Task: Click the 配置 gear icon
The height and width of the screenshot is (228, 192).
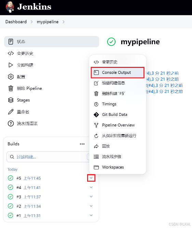Action: 11,77
